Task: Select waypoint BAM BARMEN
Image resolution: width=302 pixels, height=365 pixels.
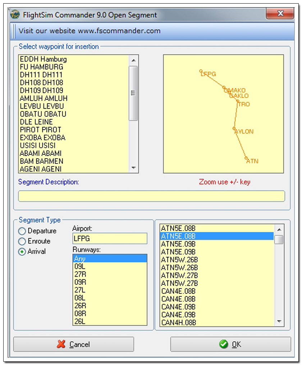Action: pos(73,161)
